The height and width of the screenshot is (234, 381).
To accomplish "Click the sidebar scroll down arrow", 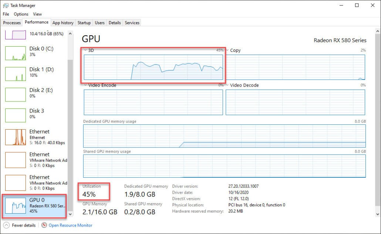I will coord(70,214).
